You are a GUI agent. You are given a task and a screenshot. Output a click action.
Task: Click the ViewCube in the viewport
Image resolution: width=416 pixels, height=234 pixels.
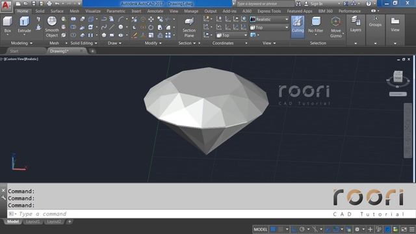point(398,77)
